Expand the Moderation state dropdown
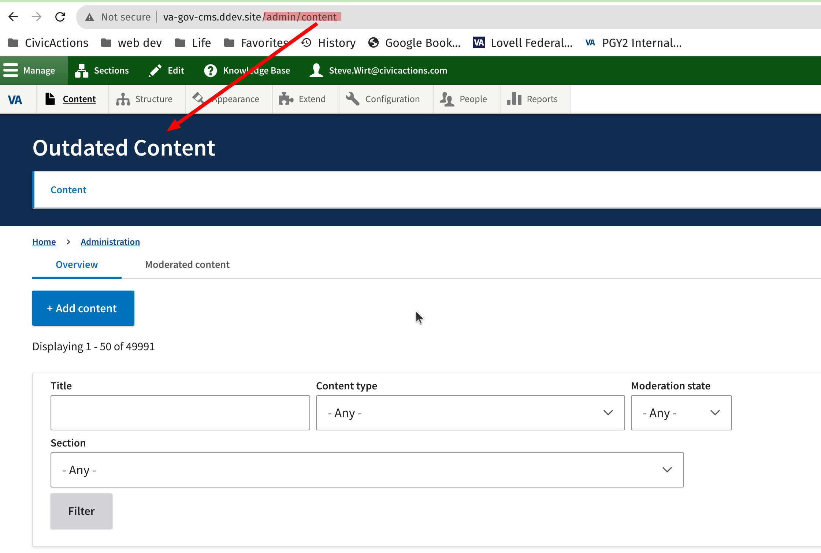 pos(681,413)
